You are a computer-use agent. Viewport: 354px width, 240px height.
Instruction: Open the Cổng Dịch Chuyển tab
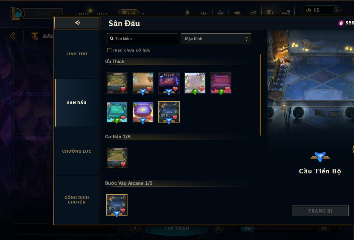pyautogui.click(x=77, y=200)
